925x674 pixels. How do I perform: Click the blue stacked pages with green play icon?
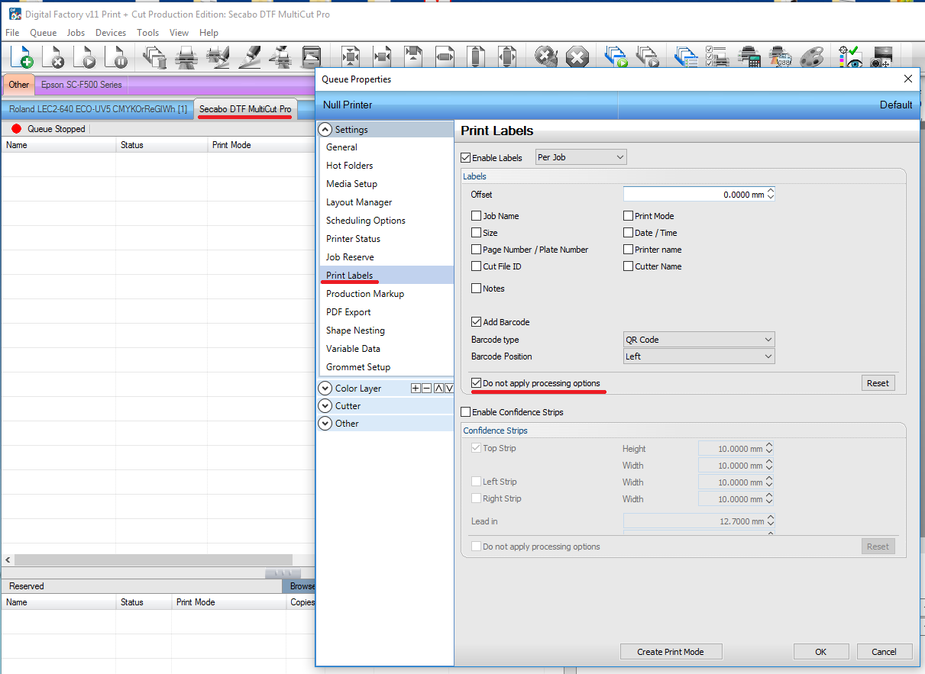[x=616, y=57]
